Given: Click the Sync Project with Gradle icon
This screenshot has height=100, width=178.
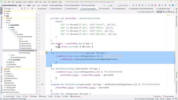Looking at the screenshot, I should coord(159,5).
